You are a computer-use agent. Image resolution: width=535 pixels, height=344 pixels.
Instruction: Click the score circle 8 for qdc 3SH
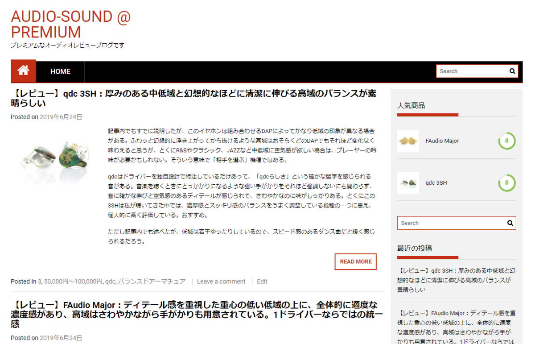click(507, 183)
